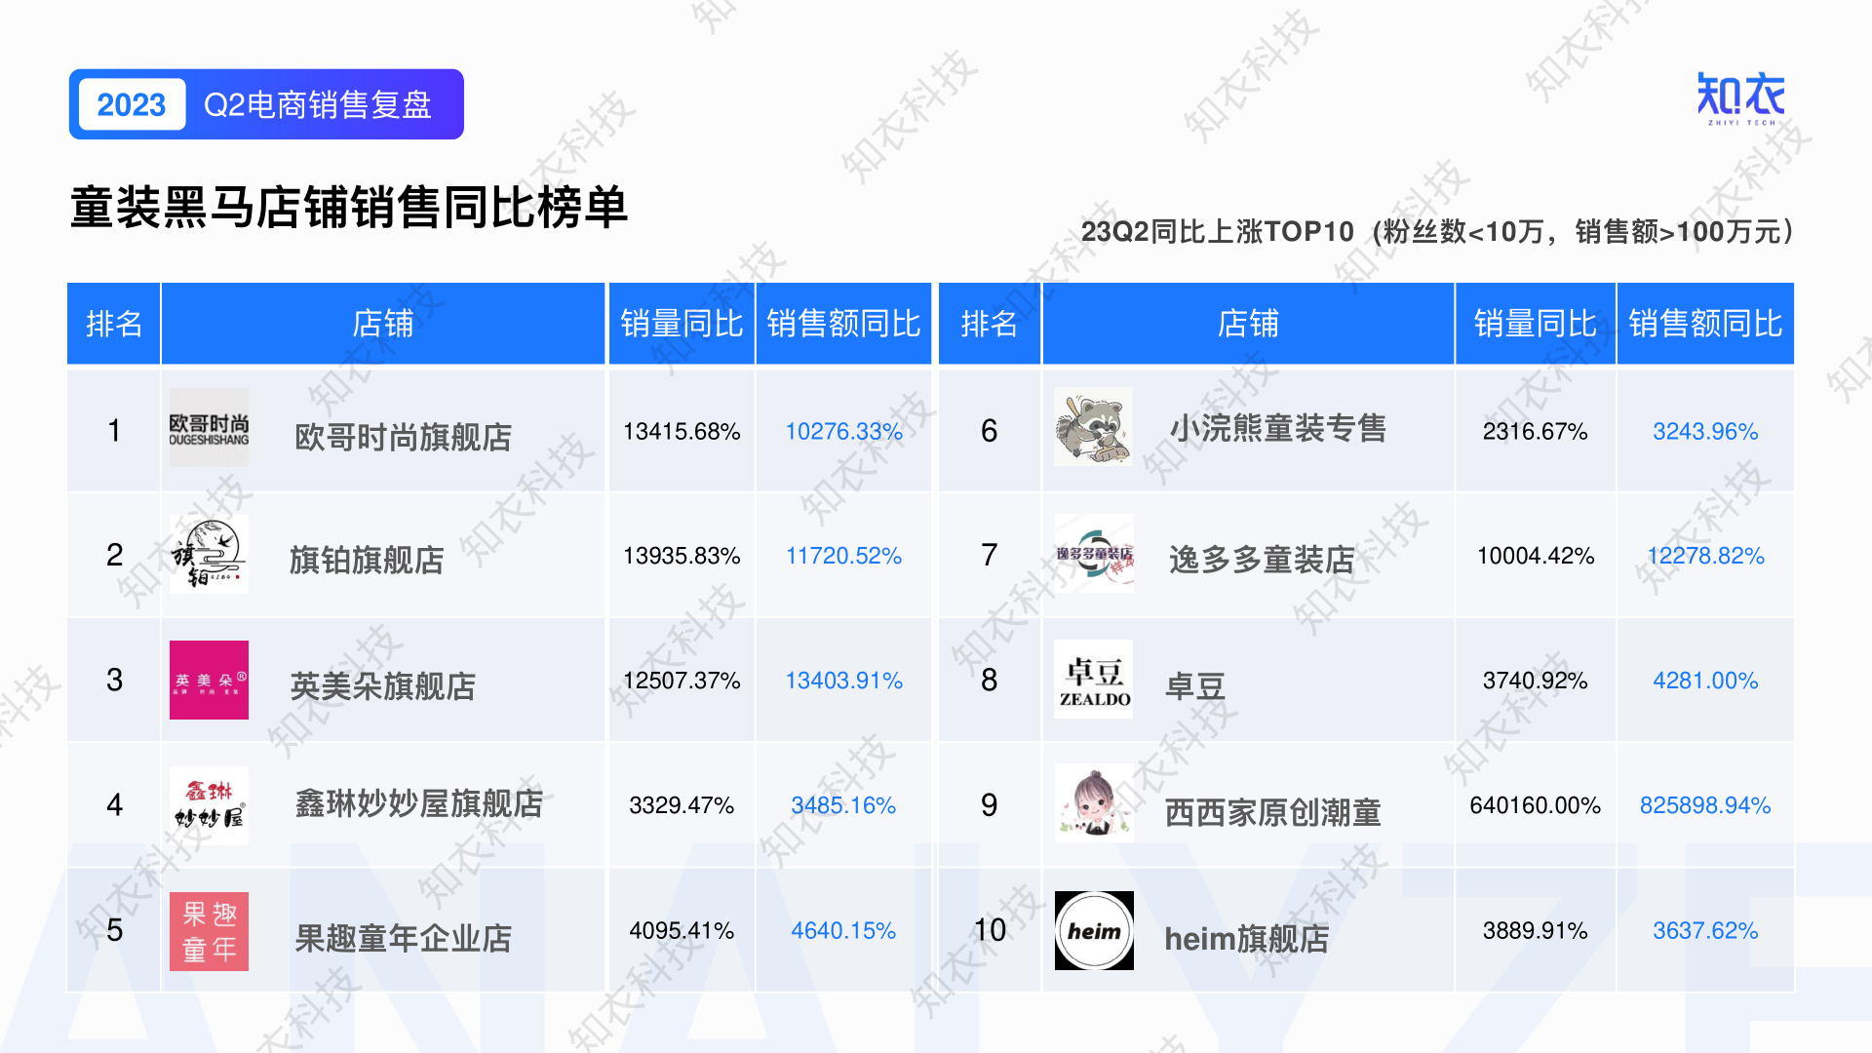The image size is (1872, 1053).
Task: Click the blue value 10276.33%
Action: [843, 431]
